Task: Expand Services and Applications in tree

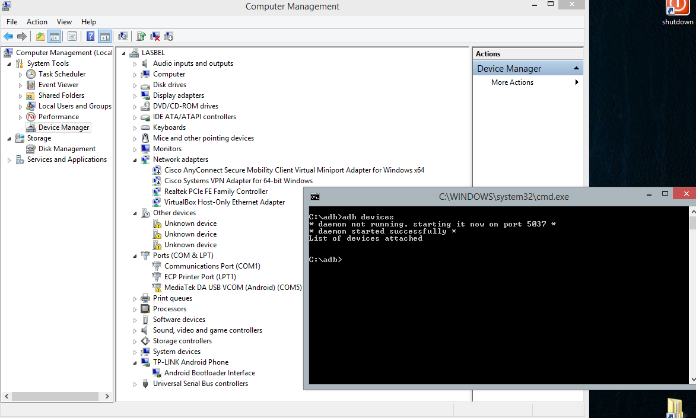Action: pyautogui.click(x=9, y=160)
